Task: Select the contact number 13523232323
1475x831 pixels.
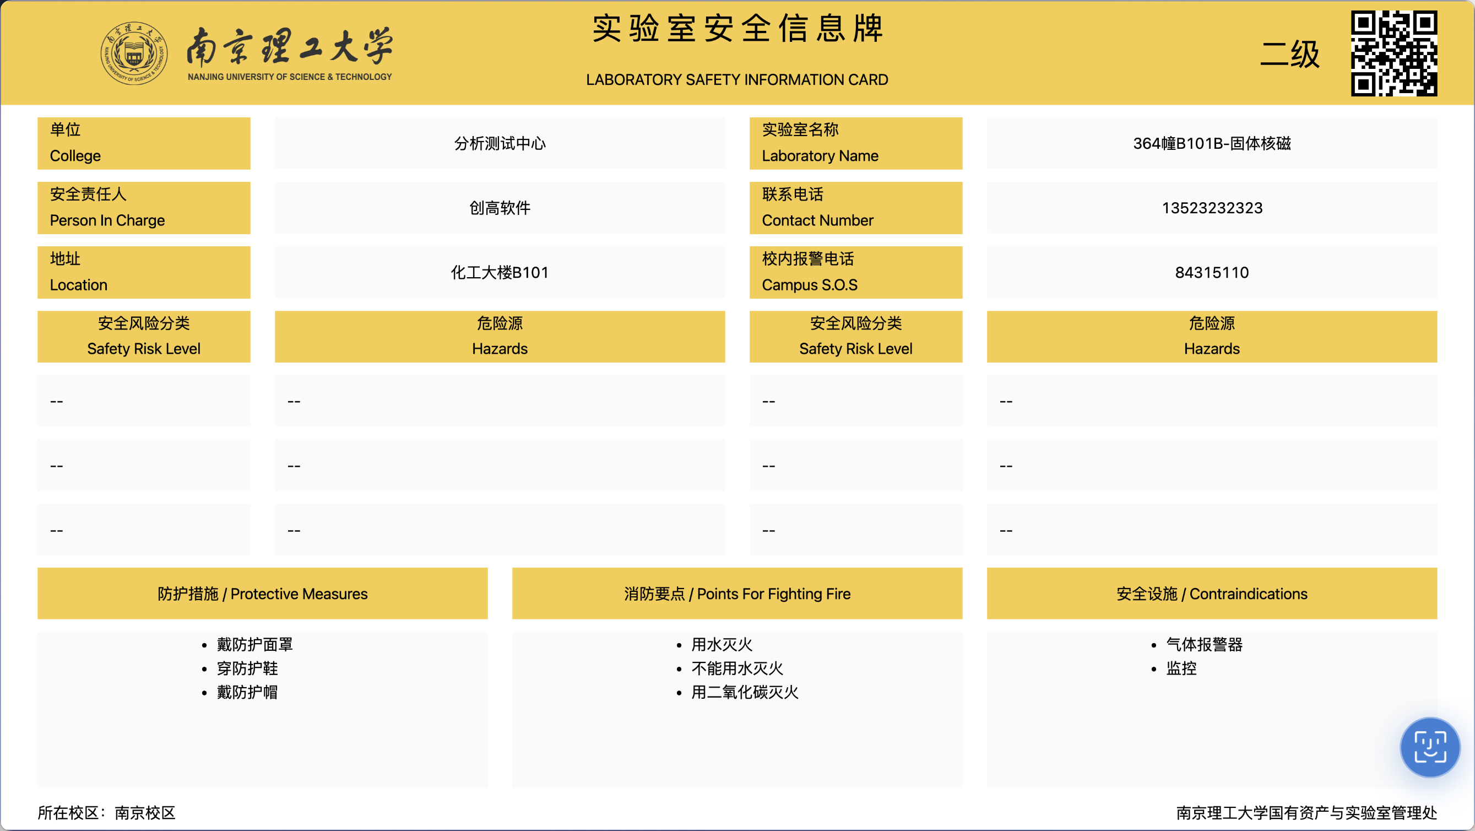Action: click(1212, 208)
